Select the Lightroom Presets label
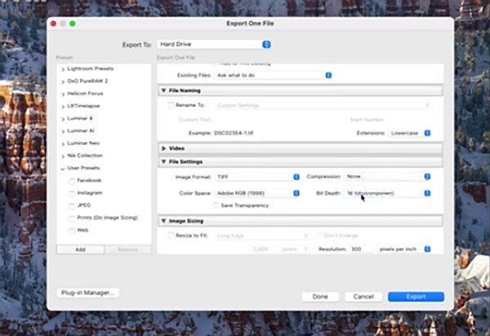The height and width of the screenshot is (336, 490). (x=91, y=69)
